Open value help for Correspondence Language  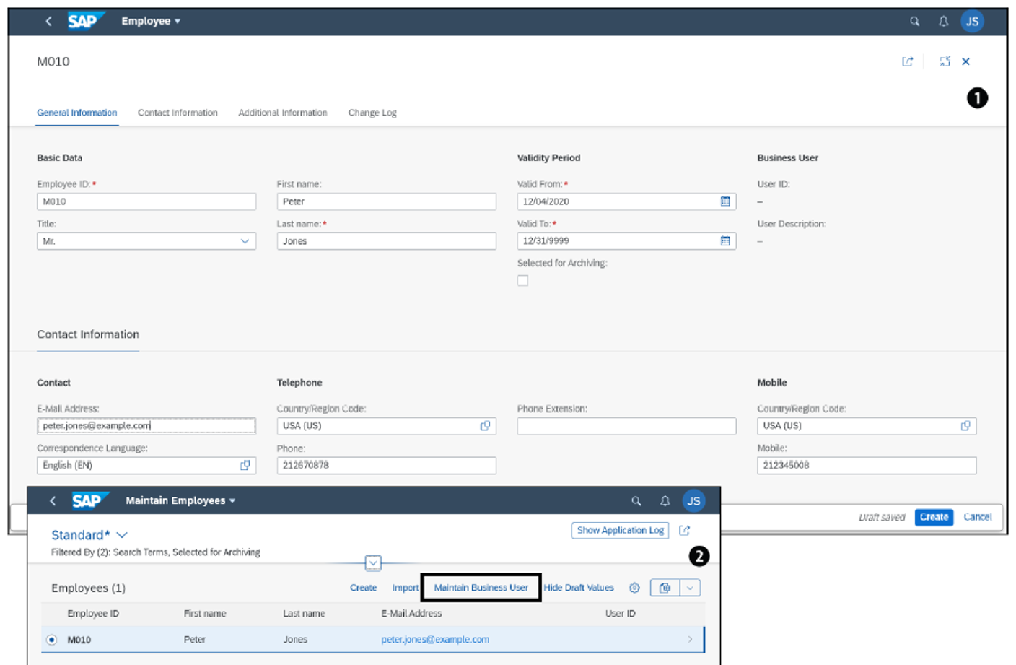(246, 466)
